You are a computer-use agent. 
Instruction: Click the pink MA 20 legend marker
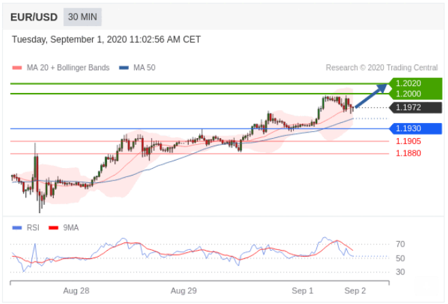click(16, 68)
